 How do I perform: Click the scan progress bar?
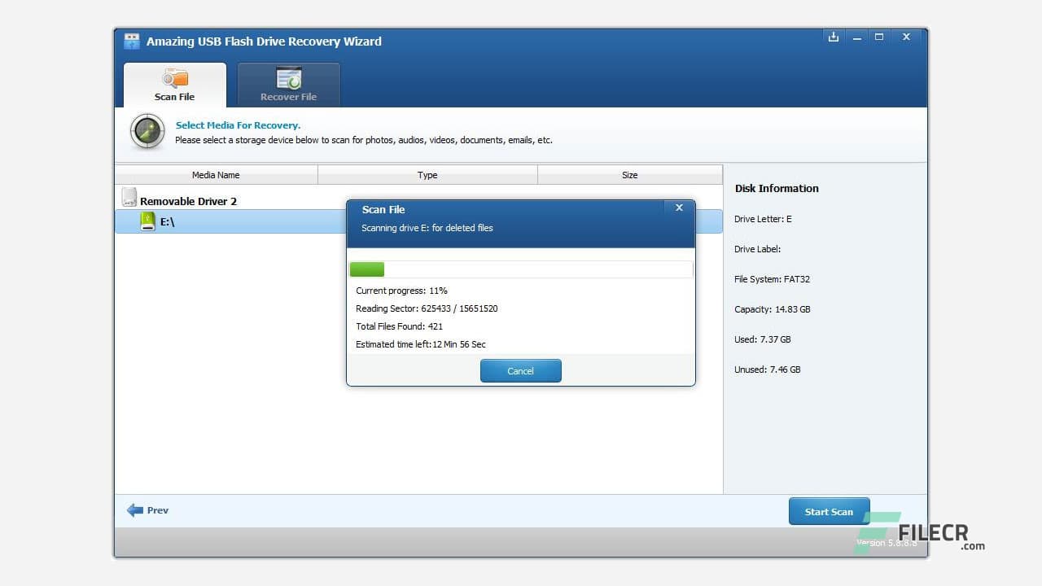(x=520, y=269)
